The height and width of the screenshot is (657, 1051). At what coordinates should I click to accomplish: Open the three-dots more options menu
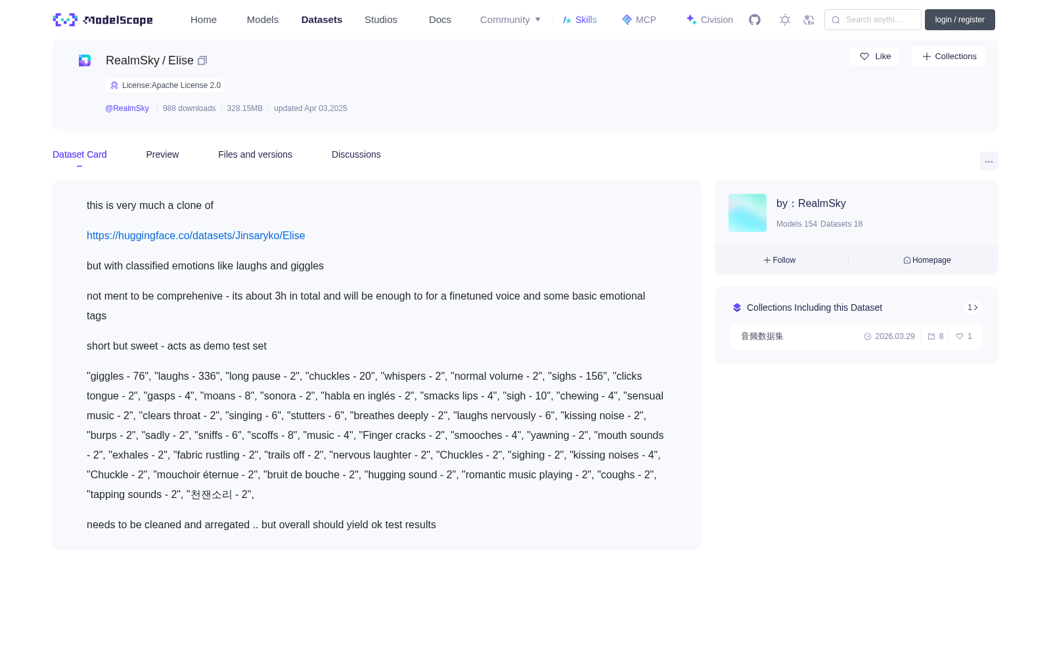pos(989,161)
